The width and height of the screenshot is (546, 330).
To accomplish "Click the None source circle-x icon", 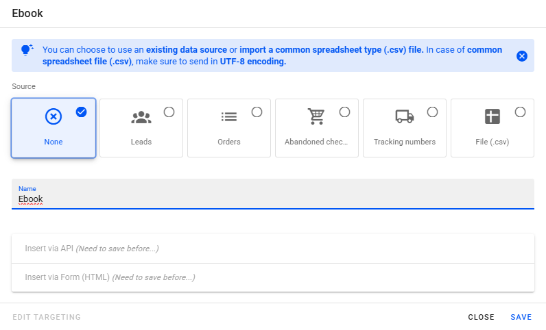I will pyautogui.click(x=54, y=117).
